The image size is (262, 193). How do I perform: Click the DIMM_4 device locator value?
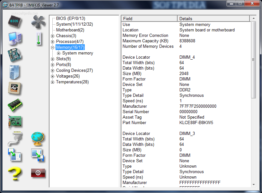(187, 57)
